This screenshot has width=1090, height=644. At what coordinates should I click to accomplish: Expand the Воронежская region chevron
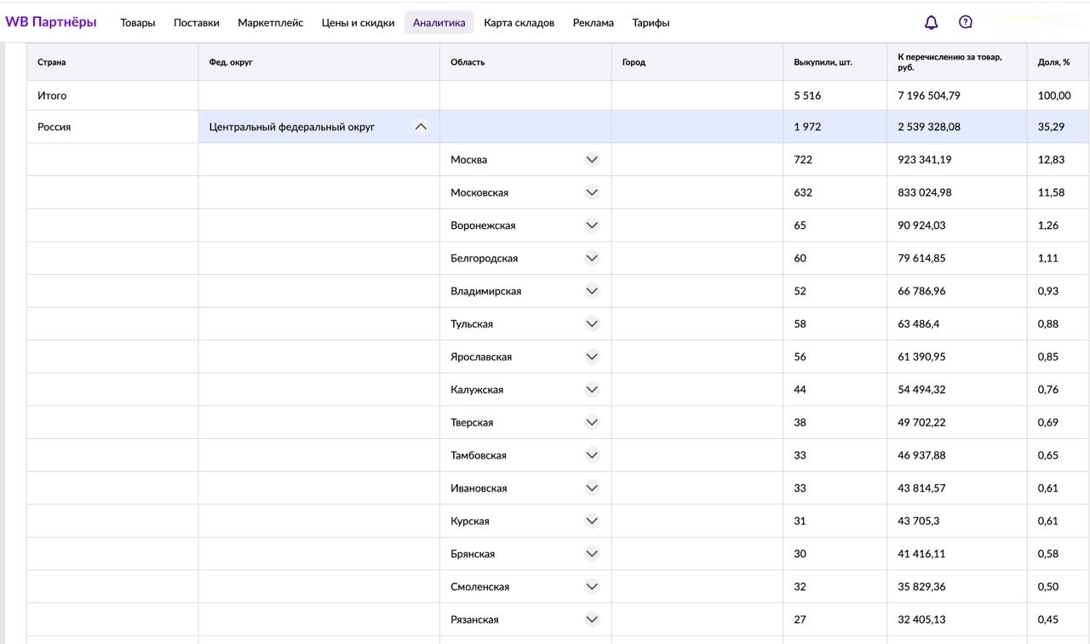click(x=592, y=225)
